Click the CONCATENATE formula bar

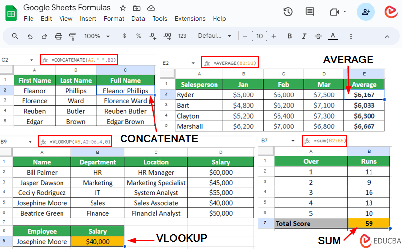point(79,60)
